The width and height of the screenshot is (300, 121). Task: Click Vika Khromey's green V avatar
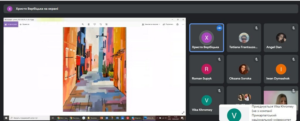point(207,100)
